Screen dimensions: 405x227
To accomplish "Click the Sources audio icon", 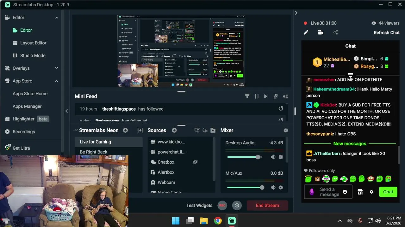I will point(205,130).
